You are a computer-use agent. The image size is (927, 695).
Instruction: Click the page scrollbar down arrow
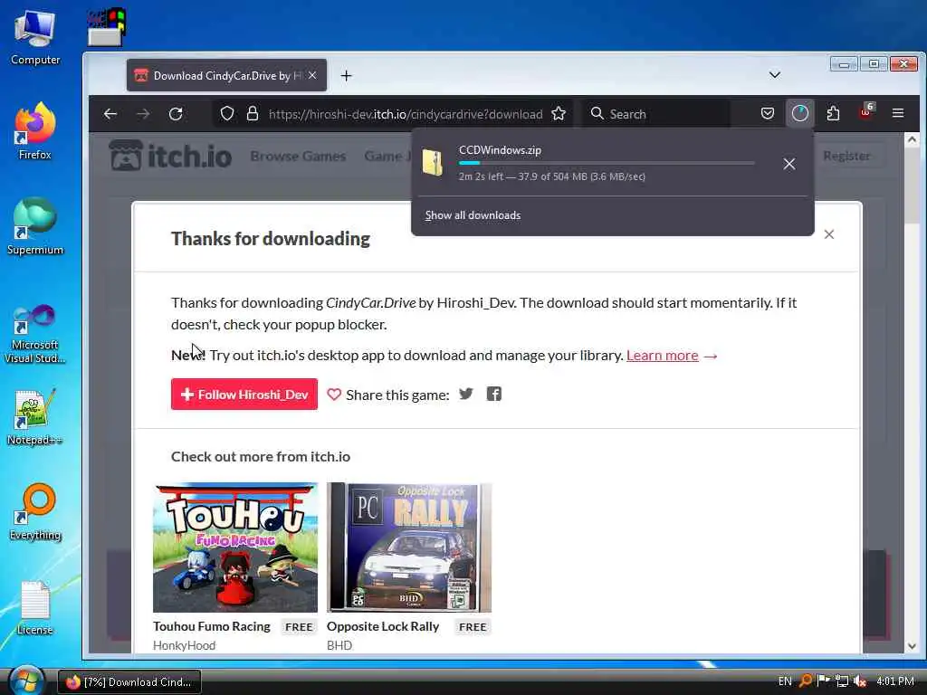(x=912, y=646)
